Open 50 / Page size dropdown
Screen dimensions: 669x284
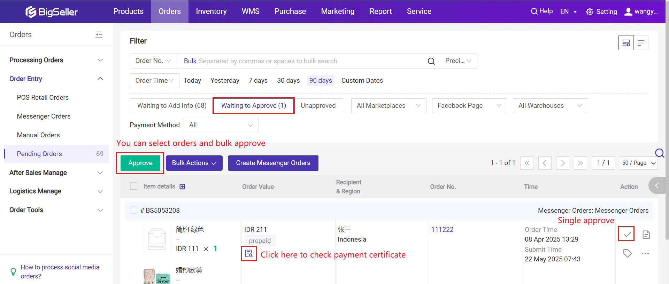638,163
